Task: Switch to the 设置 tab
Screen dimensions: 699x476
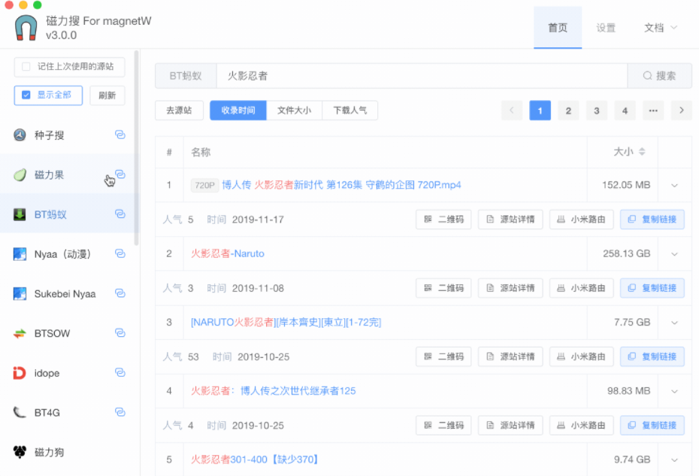Action: tap(606, 28)
